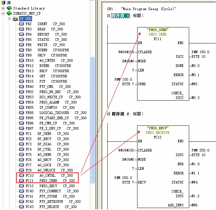Select FB13 BRCV block icon
The width and height of the screenshot is (216, 210).
[22, 71]
